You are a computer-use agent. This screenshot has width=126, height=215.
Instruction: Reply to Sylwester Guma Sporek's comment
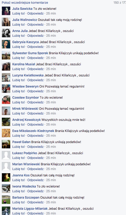point(36,58)
